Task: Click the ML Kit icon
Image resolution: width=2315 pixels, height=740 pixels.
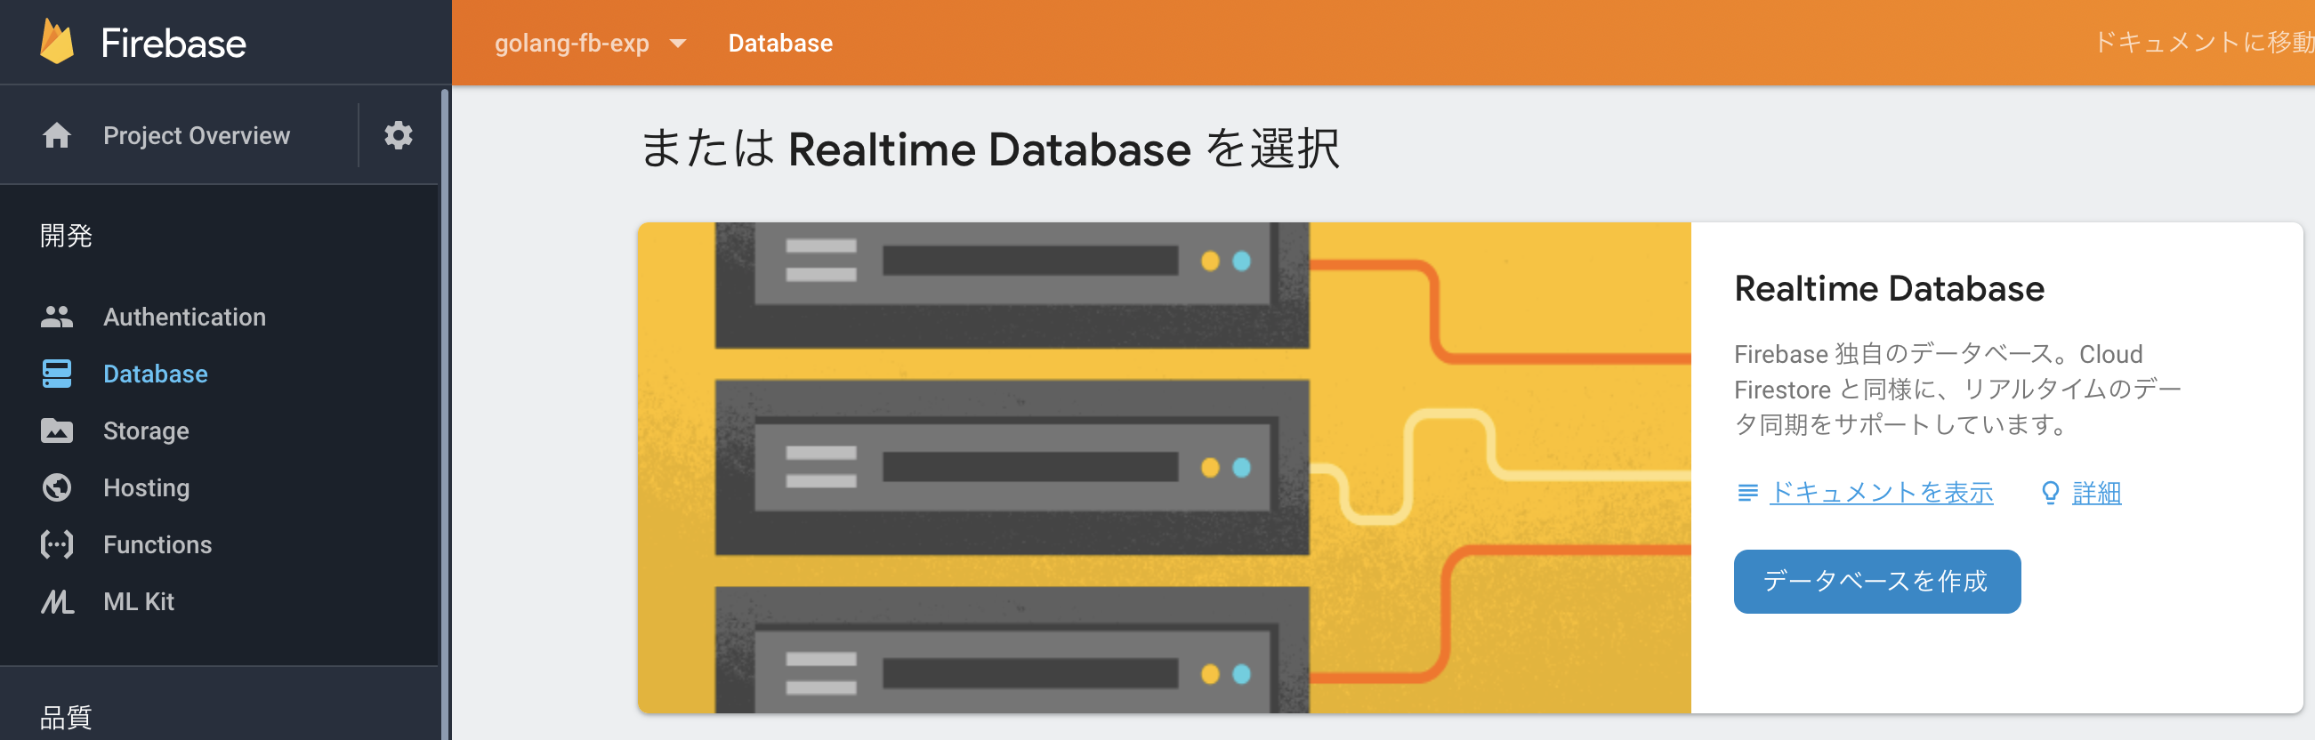Action: pos(57,602)
